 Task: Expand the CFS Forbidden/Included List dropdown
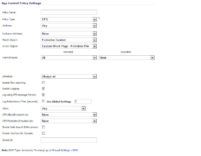[x=69, y=121]
